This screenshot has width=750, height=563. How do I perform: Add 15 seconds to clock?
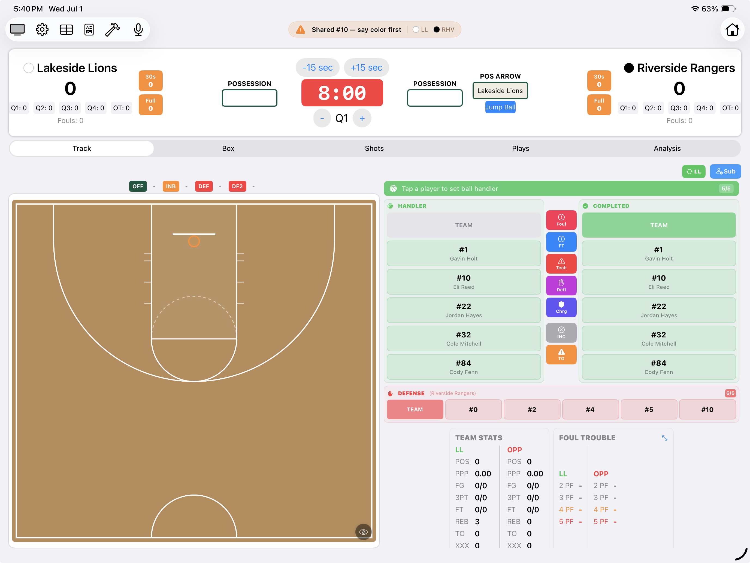pos(366,68)
